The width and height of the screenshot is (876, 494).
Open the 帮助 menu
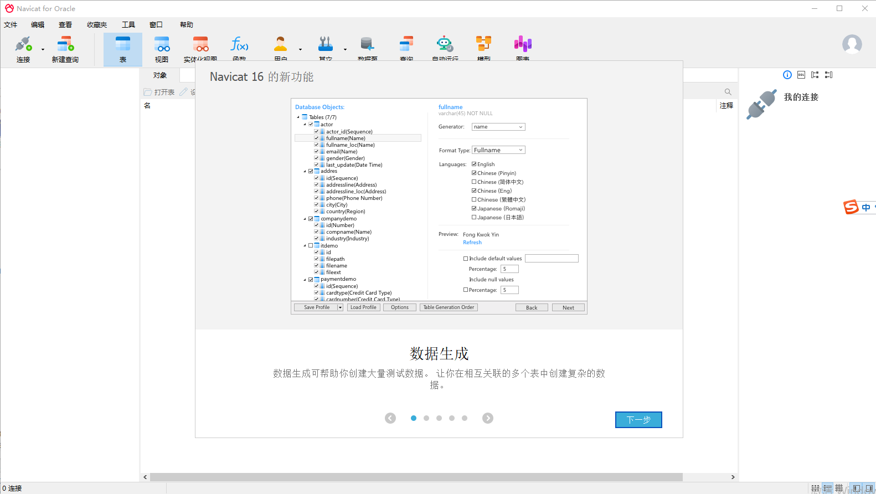(x=187, y=25)
